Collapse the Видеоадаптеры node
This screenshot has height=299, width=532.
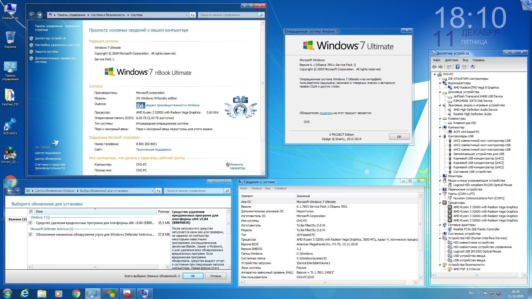click(x=440, y=83)
